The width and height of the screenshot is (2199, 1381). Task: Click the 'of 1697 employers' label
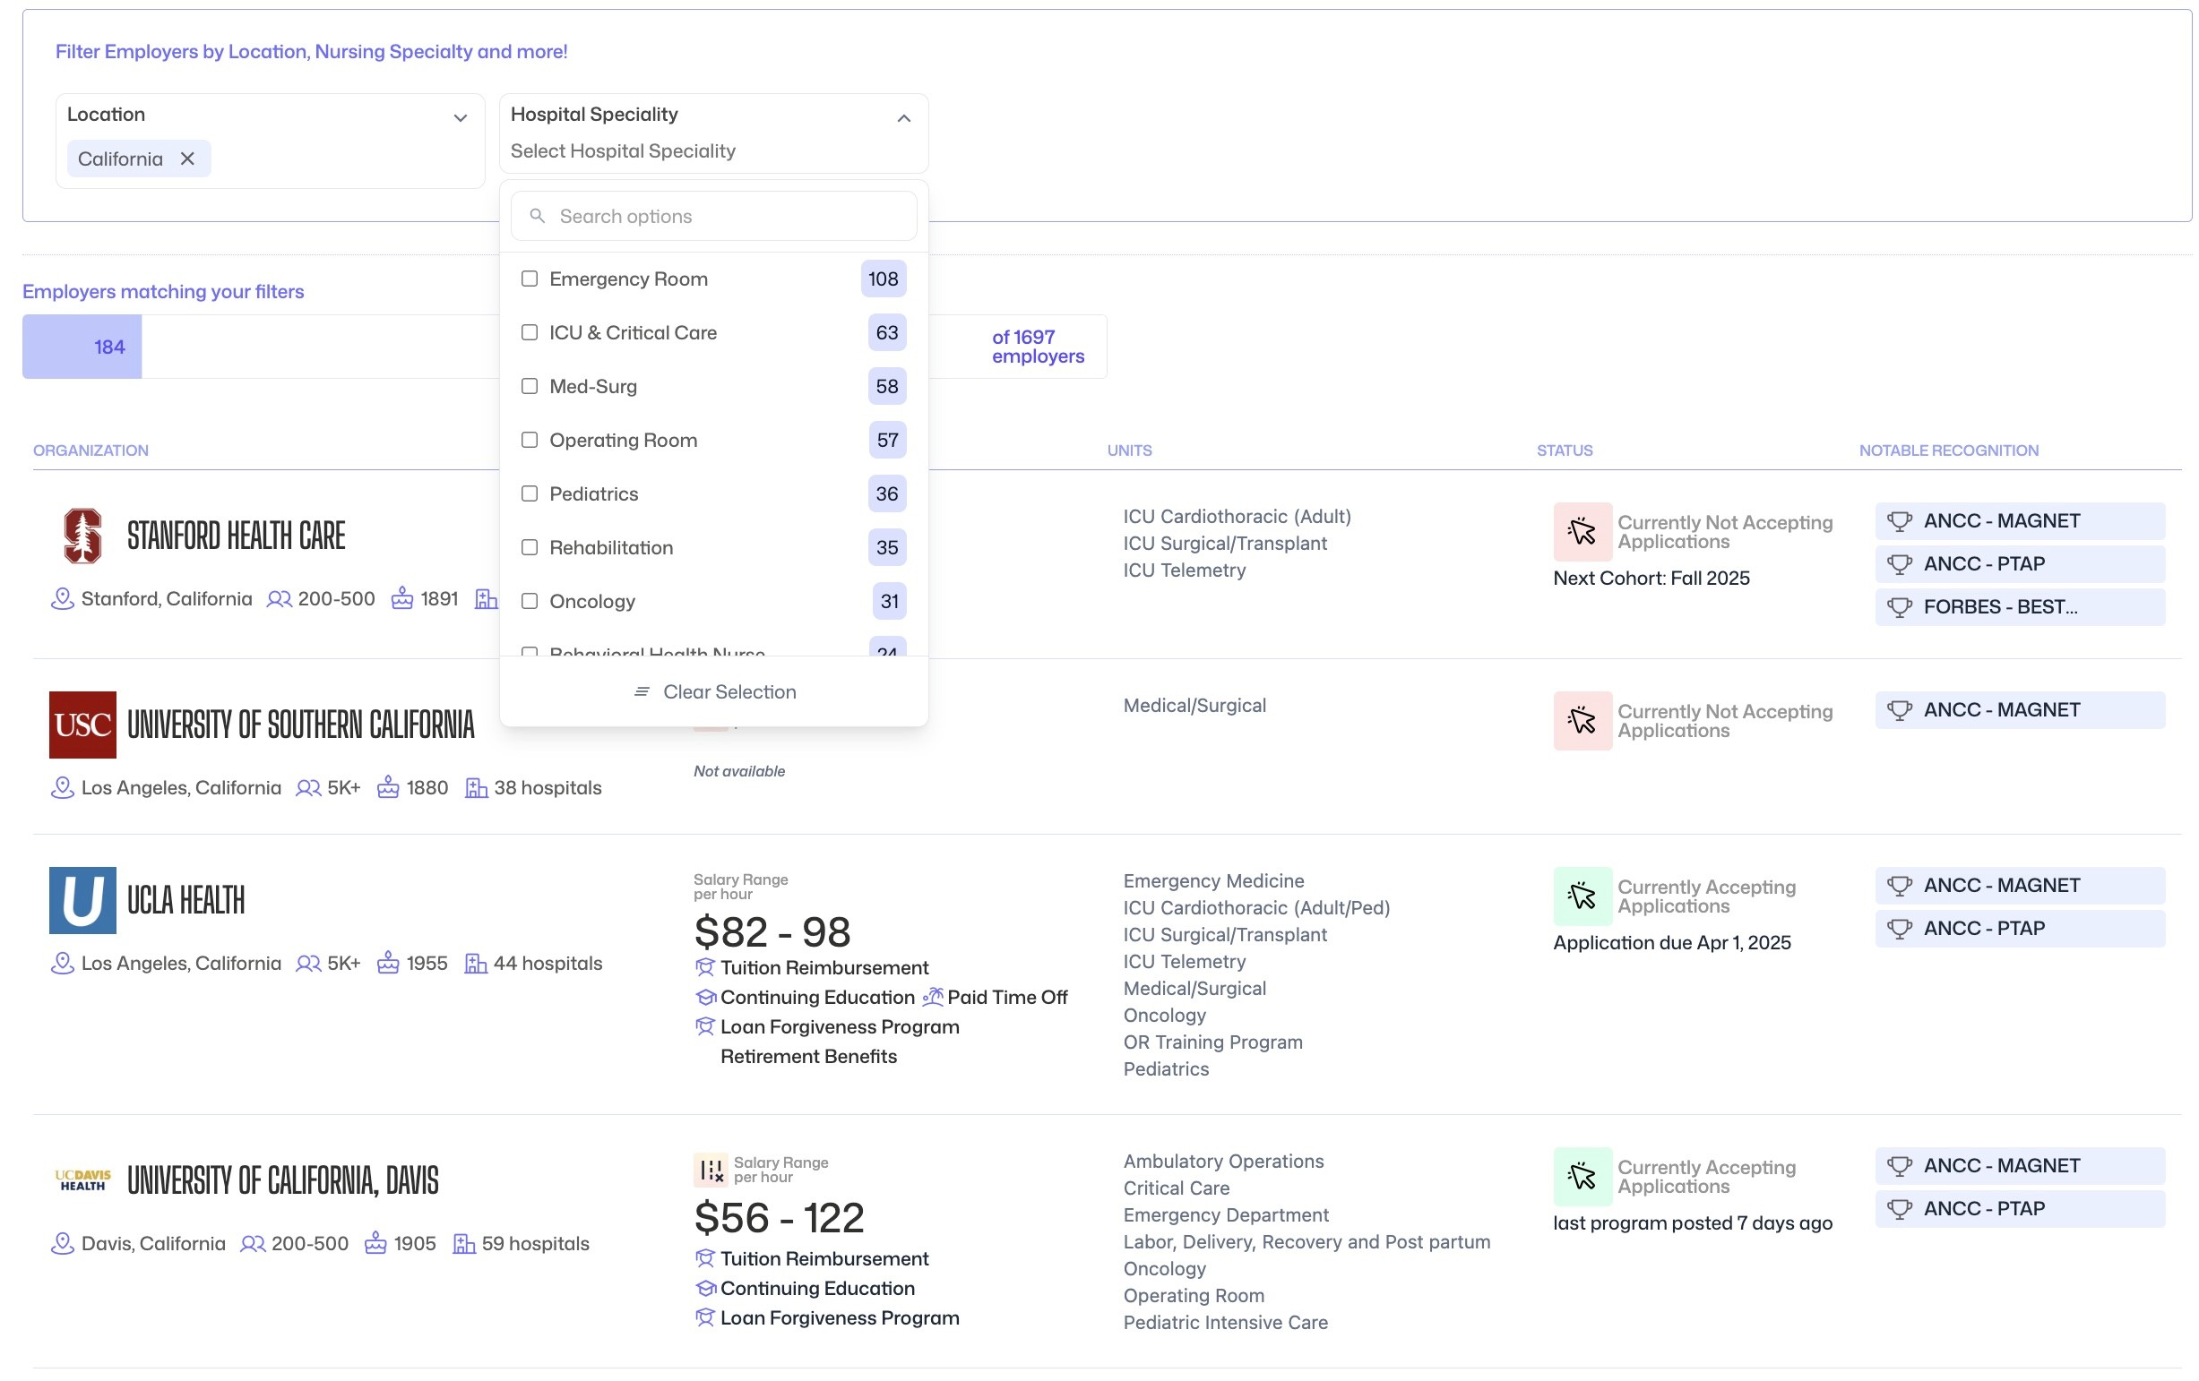click(1038, 347)
